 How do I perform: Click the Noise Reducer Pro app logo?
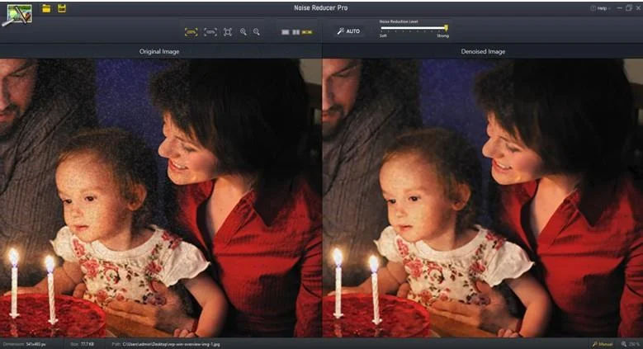coord(17,15)
